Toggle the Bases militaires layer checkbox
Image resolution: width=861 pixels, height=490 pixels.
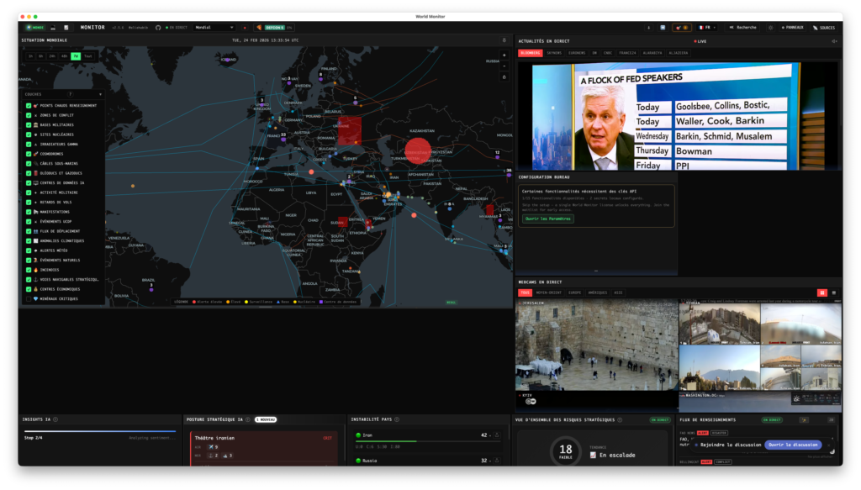point(29,124)
